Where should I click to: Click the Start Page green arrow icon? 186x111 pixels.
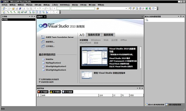click(x=147, y=8)
